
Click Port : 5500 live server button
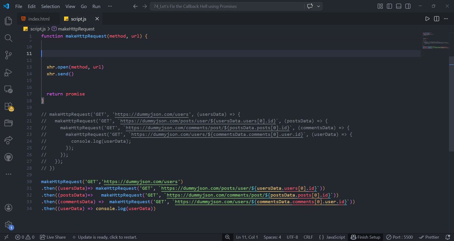coord(400,237)
